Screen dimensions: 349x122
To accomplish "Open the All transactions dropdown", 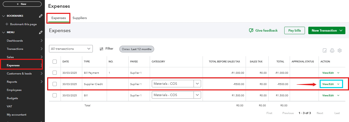I will pyautogui.click(x=71, y=49).
